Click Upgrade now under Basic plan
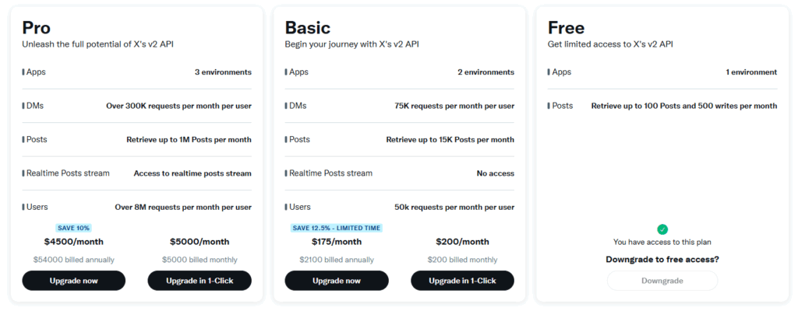Image resolution: width=798 pixels, height=311 pixels. click(x=337, y=281)
